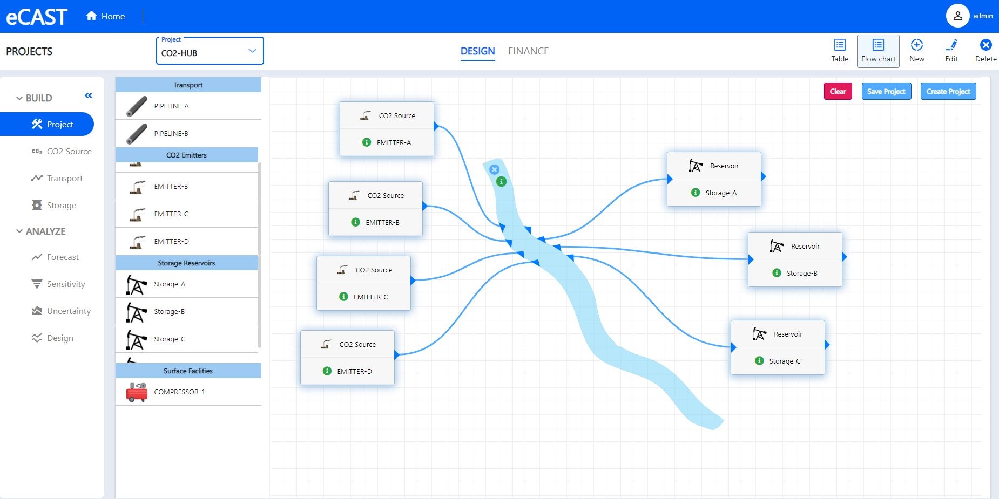The image size is (999, 499).
Task: Select the PIPELINE-B pipe icon
Action: [x=137, y=134]
